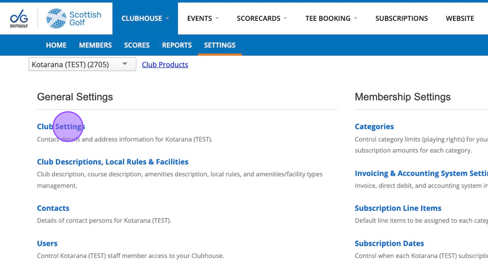Open Club Descriptions, Local Rules & Facilities
The height and width of the screenshot is (272, 488).
tap(113, 162)
